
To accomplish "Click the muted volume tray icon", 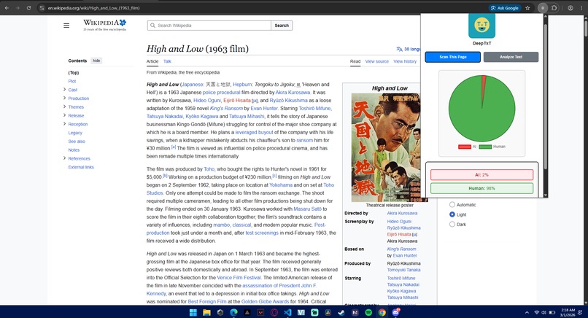I will click(x=543, y=312).
